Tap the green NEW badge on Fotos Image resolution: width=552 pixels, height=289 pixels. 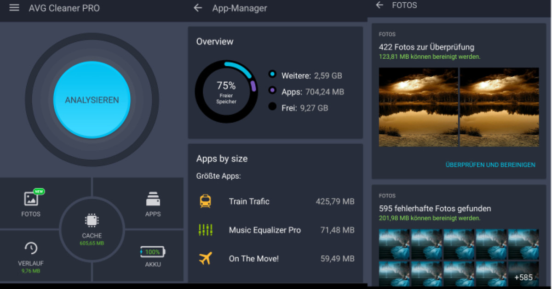[39, 192]
